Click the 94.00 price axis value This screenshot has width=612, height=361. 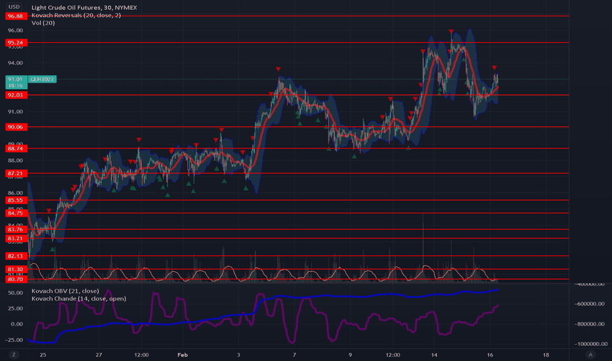tap(16, 63)
